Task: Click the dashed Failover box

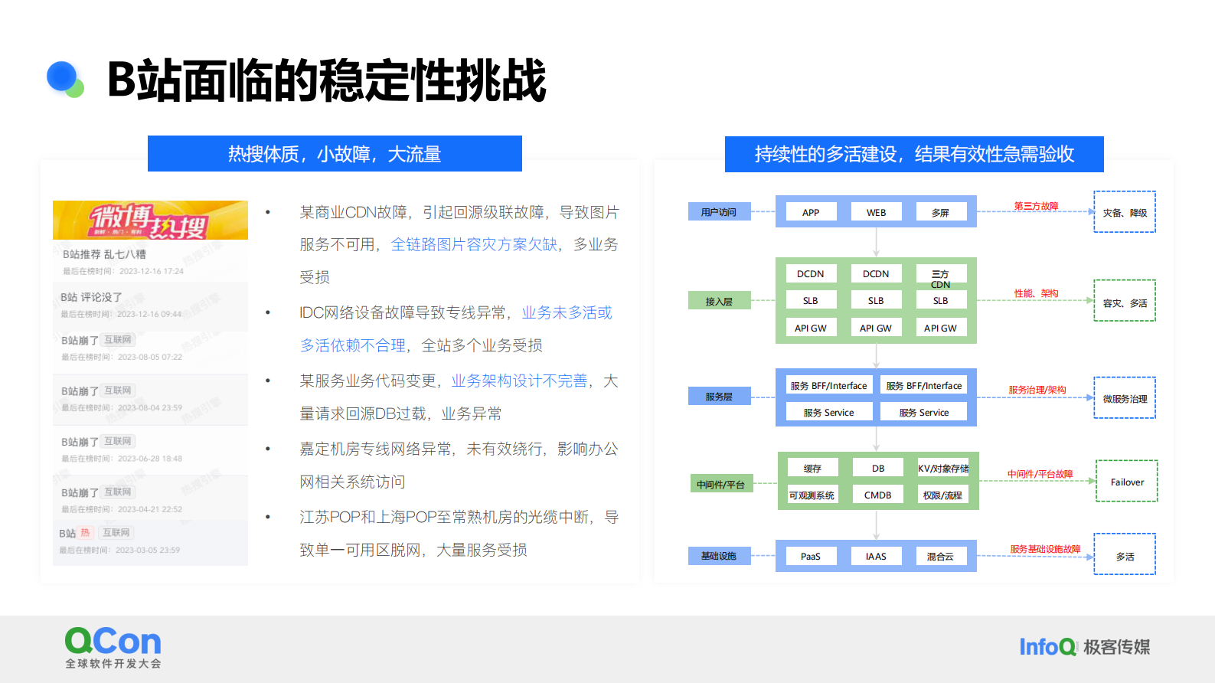Action: (1127, 481)
